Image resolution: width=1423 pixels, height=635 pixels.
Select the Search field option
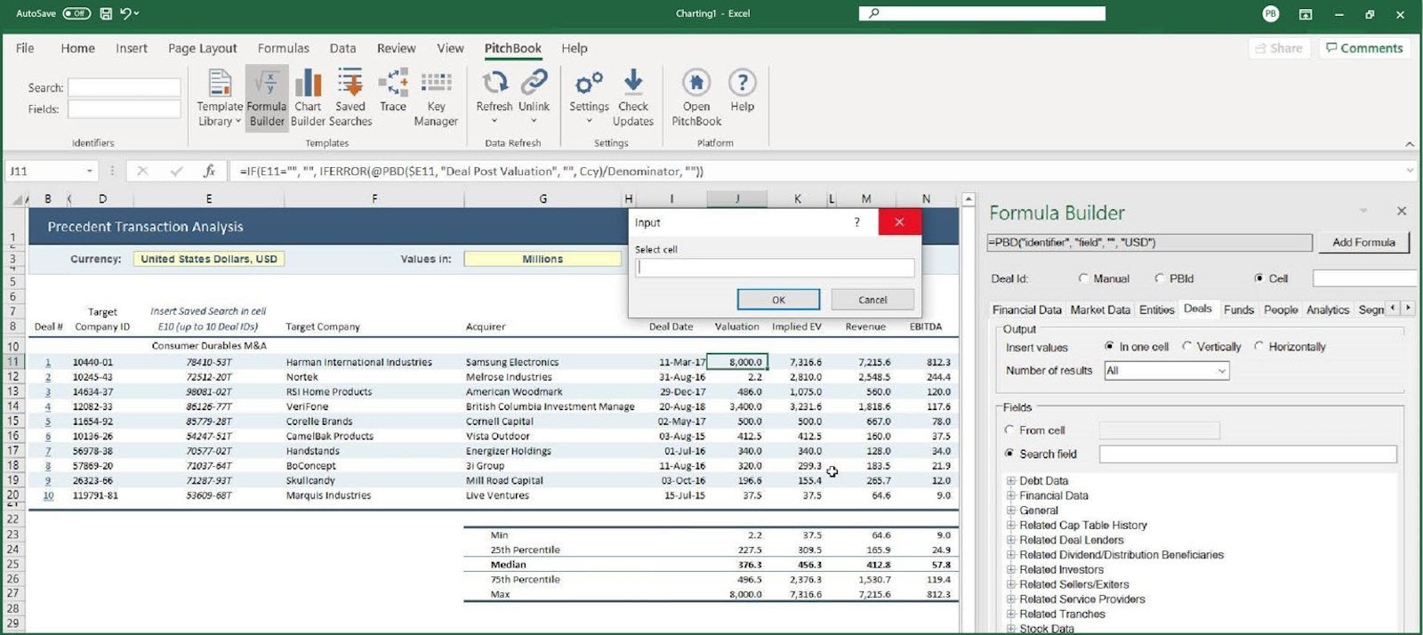[1009, 454]
